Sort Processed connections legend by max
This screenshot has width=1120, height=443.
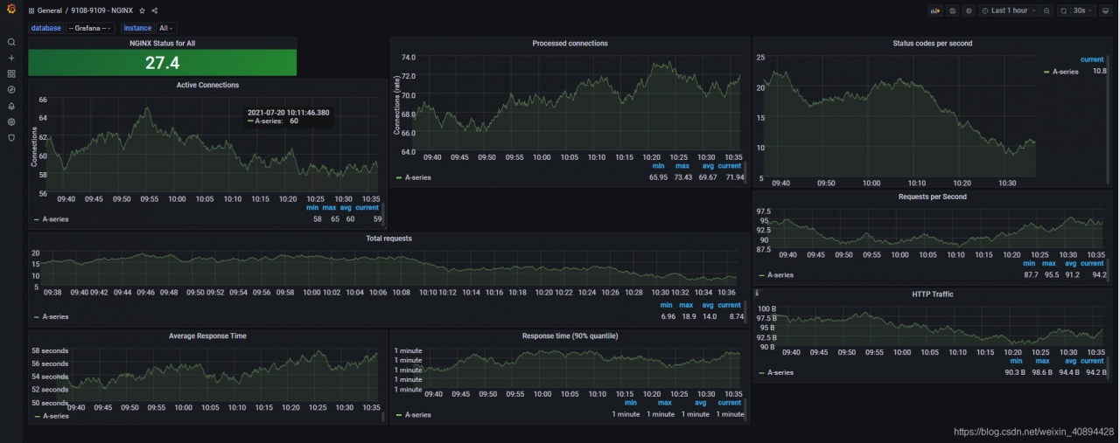click(x=682, y=166)
